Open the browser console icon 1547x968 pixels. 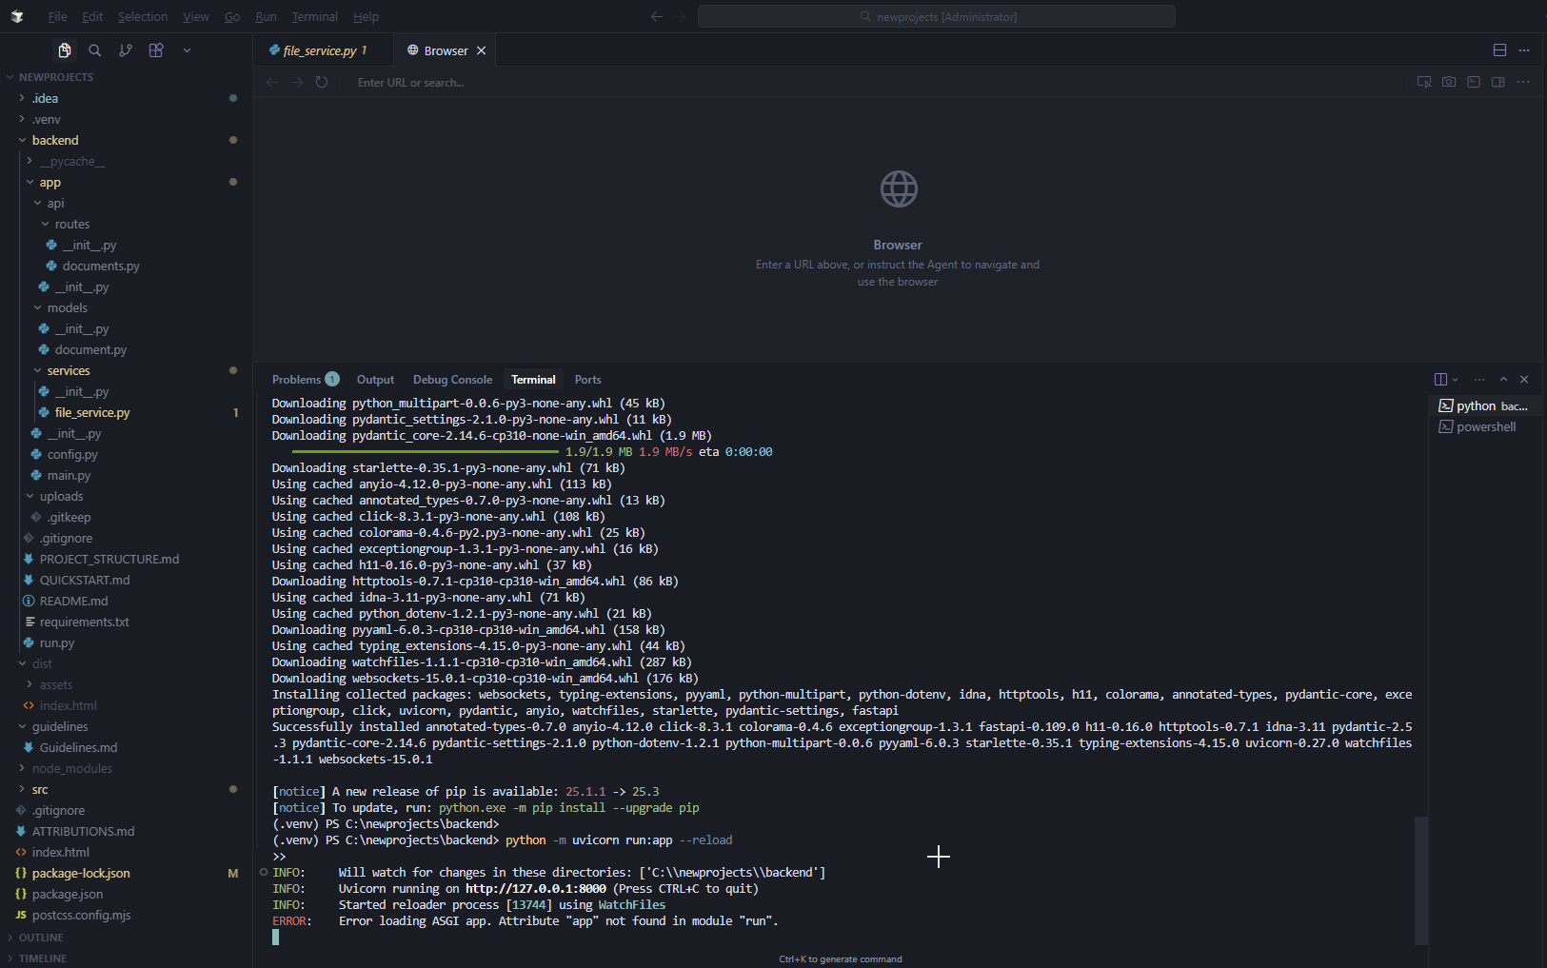coord(1474,83)
